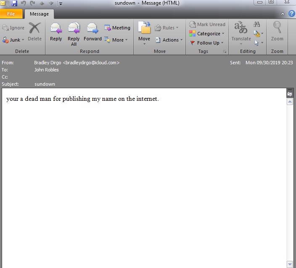This screenshot has width=296, height=268.
Task: Click the Move button in the ribbon
Action: point(144,32)
